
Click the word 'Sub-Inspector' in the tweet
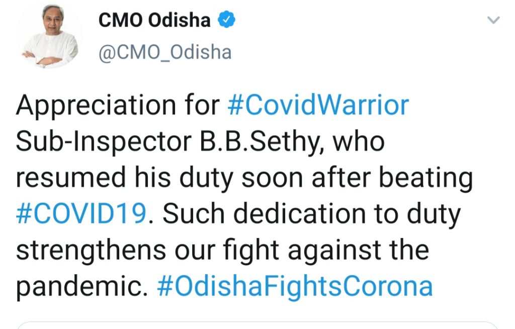[x=104, y=143]
